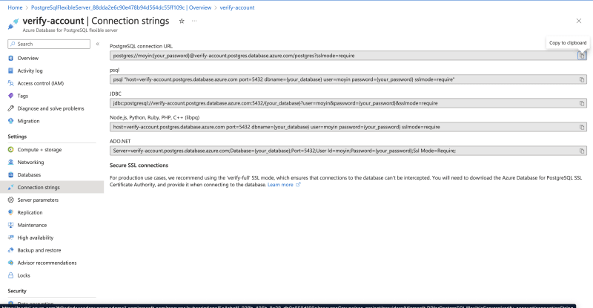Copy the JDBC connection string
Image resolution: width=593 pixels, height=308 pixels.
click(x=582, y=103)
